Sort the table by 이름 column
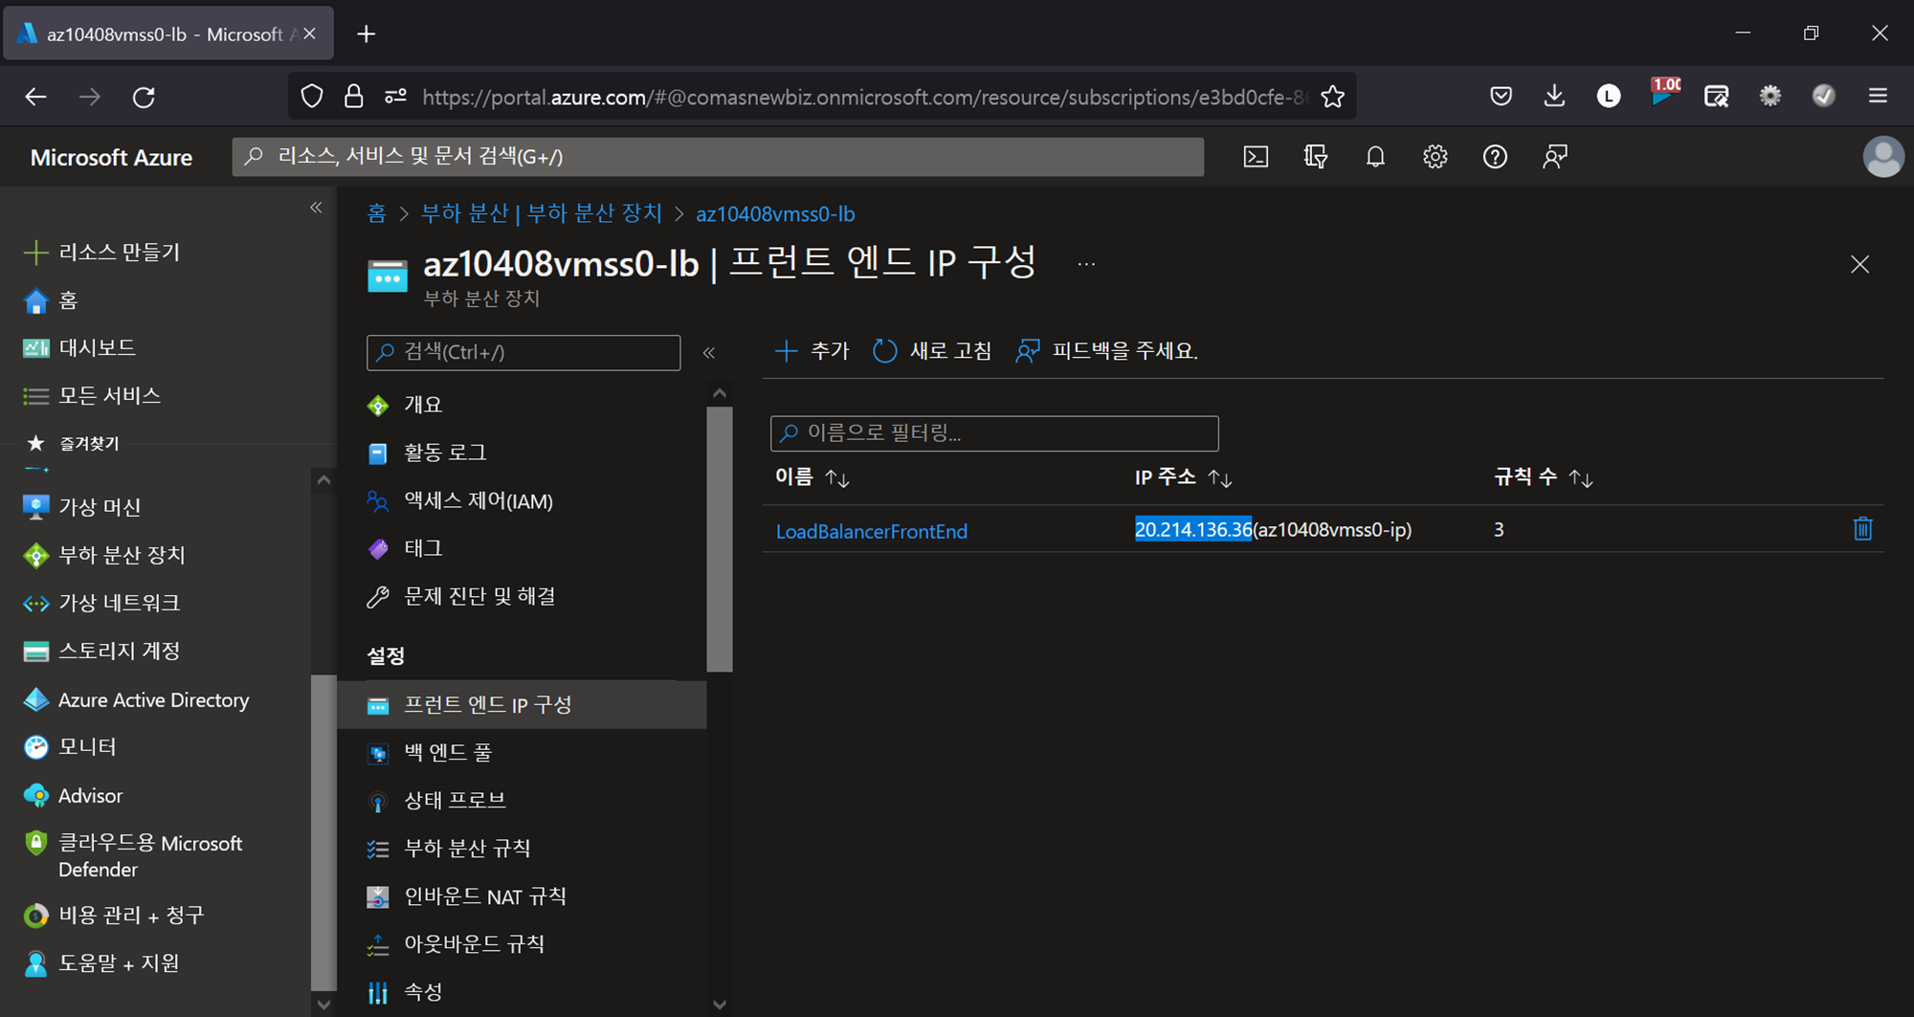The image size is (1914, 1017). click(812, 477)
